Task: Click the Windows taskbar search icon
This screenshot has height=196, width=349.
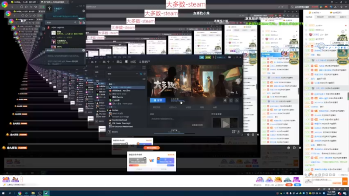Action: 10,193
